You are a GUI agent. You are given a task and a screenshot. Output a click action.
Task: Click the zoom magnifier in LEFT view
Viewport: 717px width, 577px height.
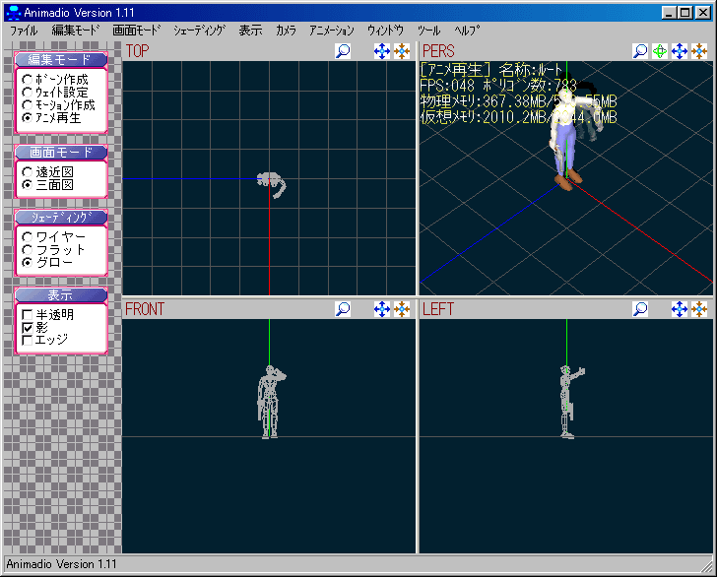pyautogui.click(x=640, y=309)
